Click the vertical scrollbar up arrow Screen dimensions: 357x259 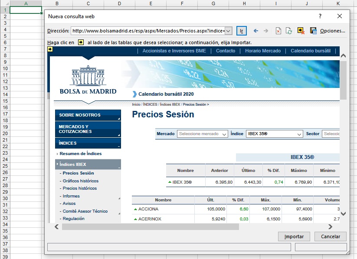(x=344, y=56)
